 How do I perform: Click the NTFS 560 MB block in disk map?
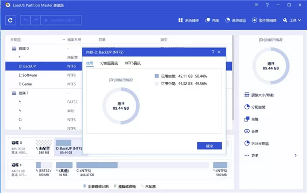point(221,169)
